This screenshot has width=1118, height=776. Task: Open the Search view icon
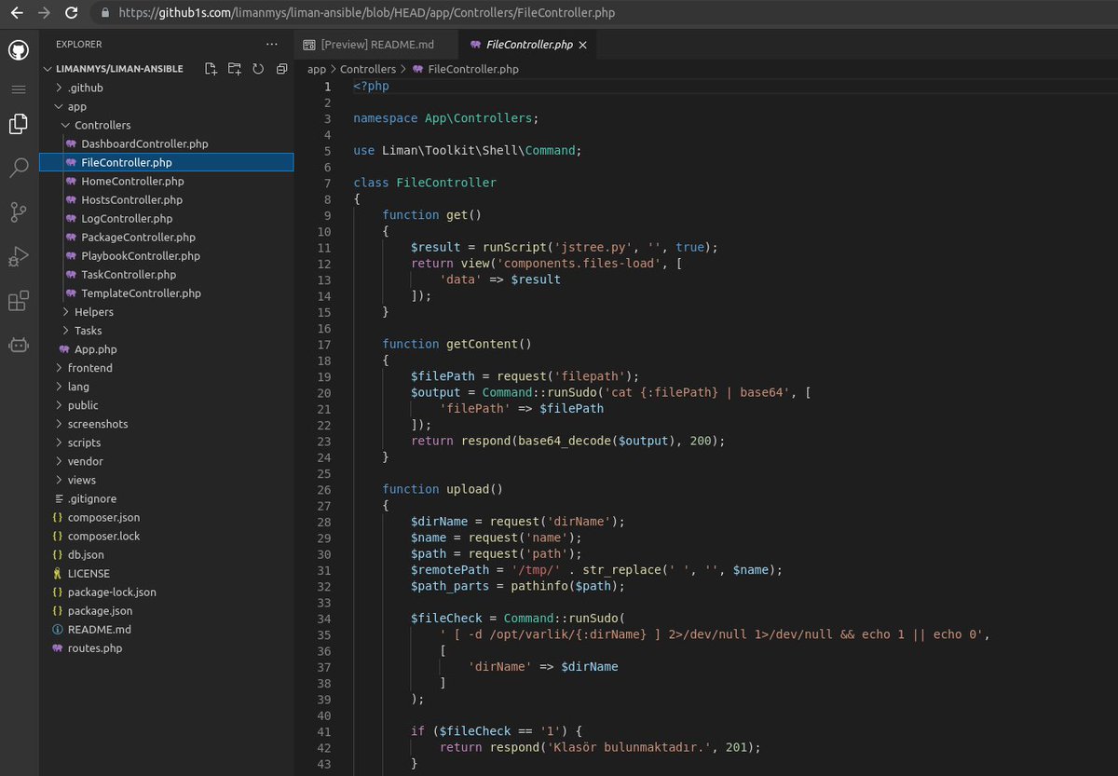tap(19, 168)
